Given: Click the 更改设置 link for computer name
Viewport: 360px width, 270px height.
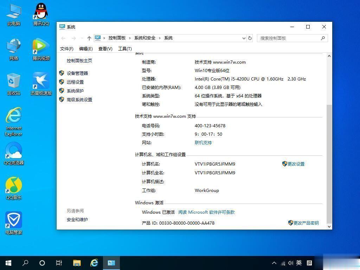Looking at the screenshot, I should click(296, 164).
